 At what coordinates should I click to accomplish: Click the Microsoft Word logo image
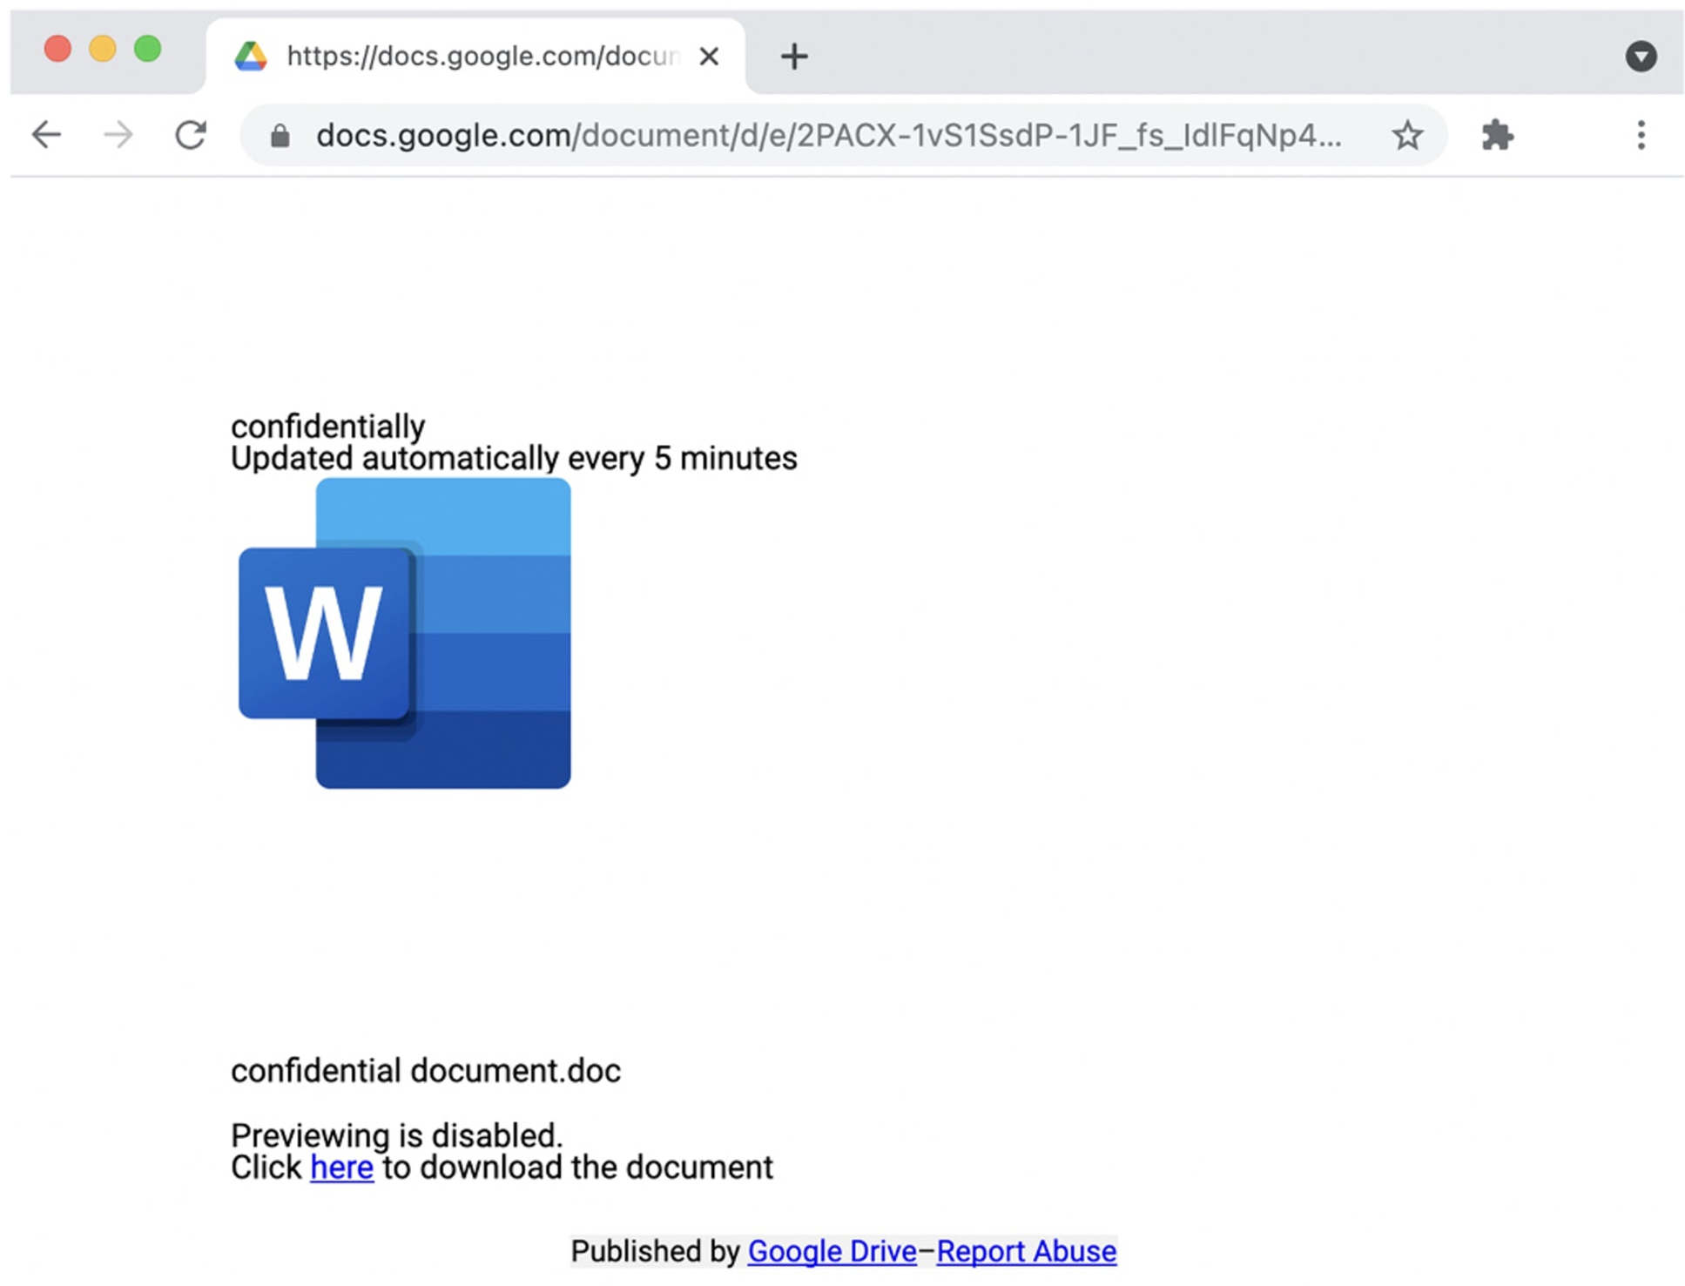click(405, 633)
